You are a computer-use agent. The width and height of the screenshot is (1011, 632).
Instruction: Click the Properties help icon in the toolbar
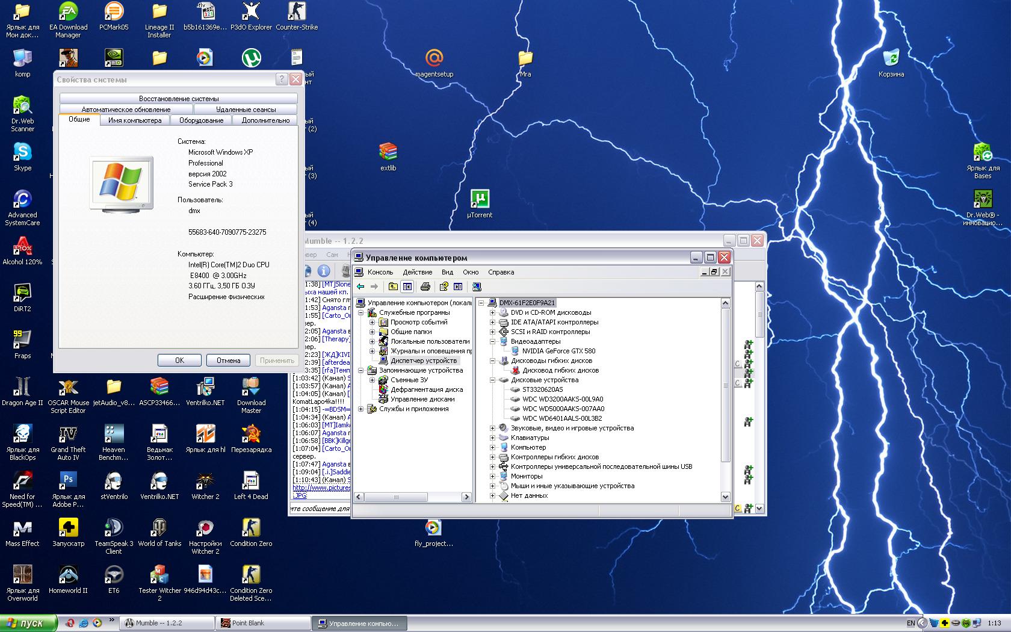coord(444,287)
